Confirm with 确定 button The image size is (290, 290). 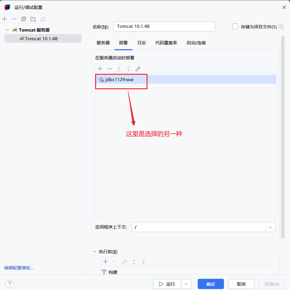coord(211,284)
